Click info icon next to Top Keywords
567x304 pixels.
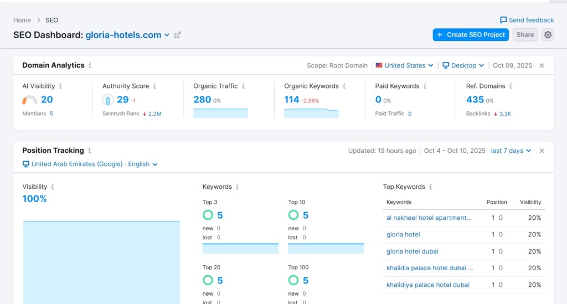(431, 187)
